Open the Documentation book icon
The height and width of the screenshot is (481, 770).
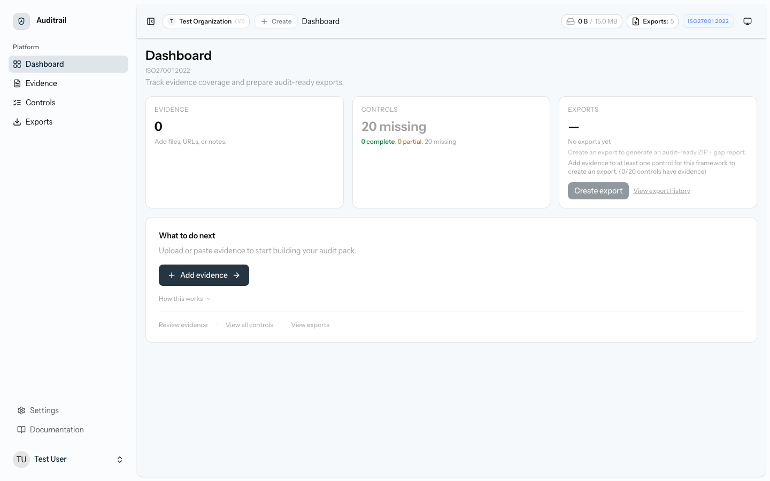point(21,429)
